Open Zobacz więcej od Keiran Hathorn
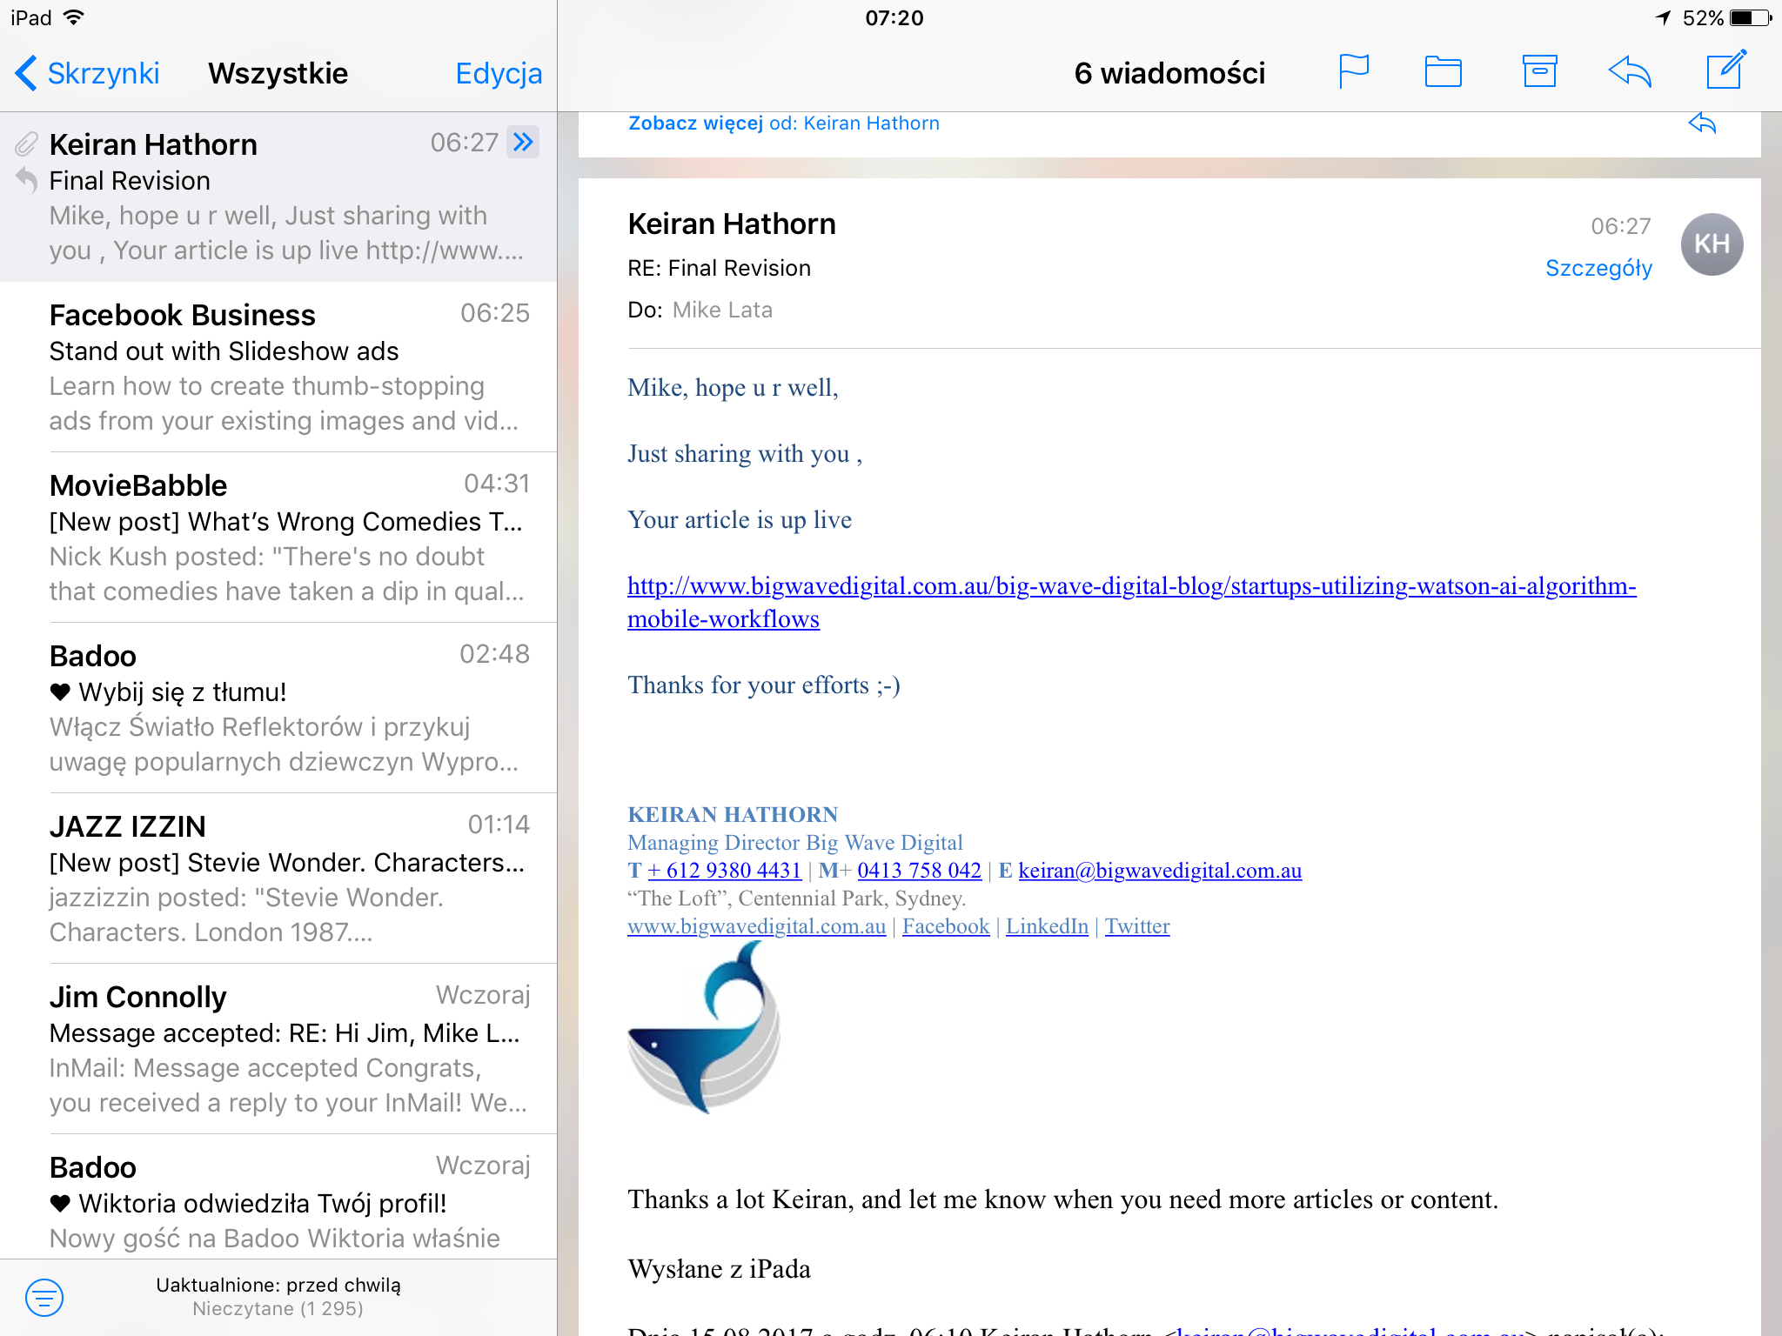The image size is (1782, 1336). [783, 124]
